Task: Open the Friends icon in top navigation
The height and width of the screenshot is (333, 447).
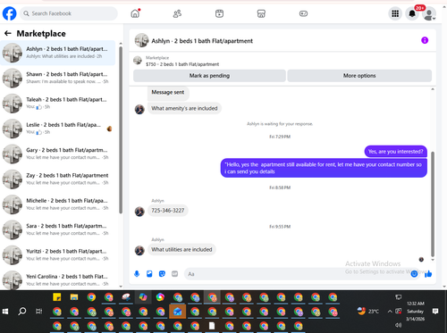Action: pyautogui.click(x=177, y=13)
